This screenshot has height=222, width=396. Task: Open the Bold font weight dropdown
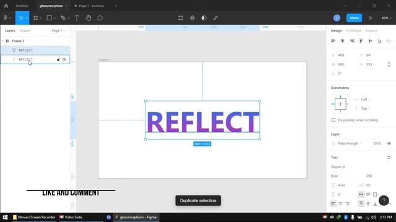[336, 176]
